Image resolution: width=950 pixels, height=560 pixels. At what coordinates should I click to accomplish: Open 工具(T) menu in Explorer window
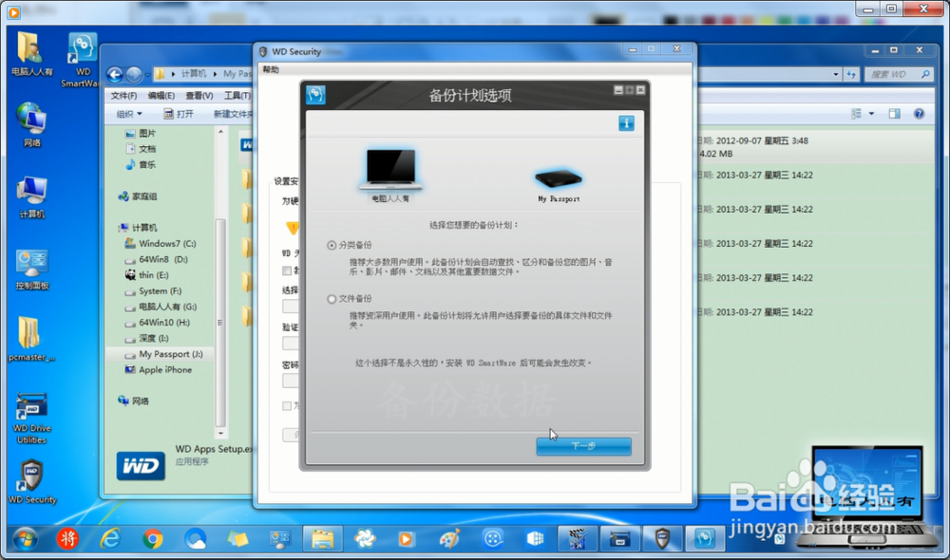coord(237,96)
